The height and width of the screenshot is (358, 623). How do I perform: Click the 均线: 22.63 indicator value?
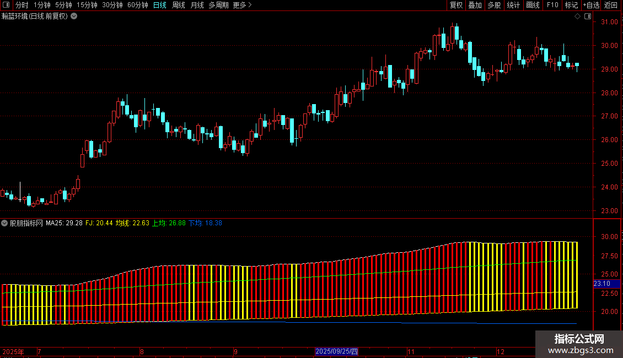pyautogui.click(x=132, y=223)
